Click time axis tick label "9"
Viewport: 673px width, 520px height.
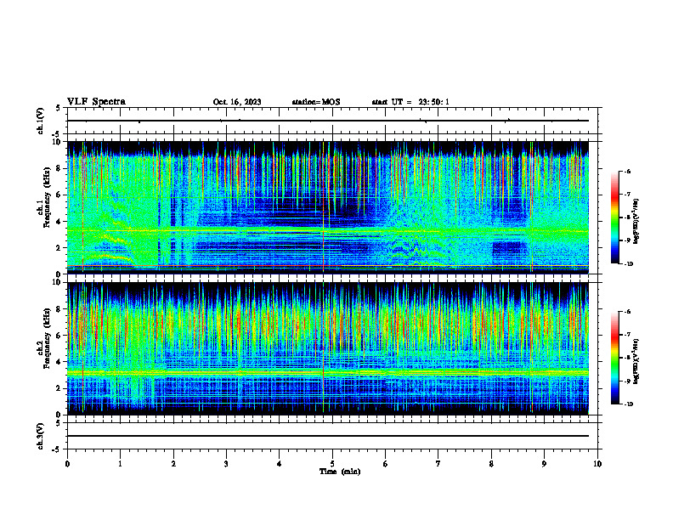(x=544, y=464)
